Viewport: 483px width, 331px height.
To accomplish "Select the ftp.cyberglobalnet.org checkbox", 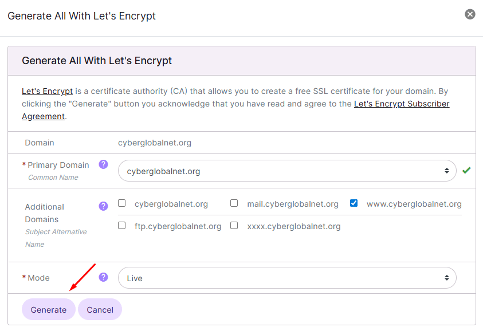I will (x=122, y=226).
